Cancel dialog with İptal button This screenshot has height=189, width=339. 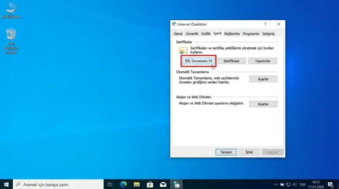[x=249, y=152]
